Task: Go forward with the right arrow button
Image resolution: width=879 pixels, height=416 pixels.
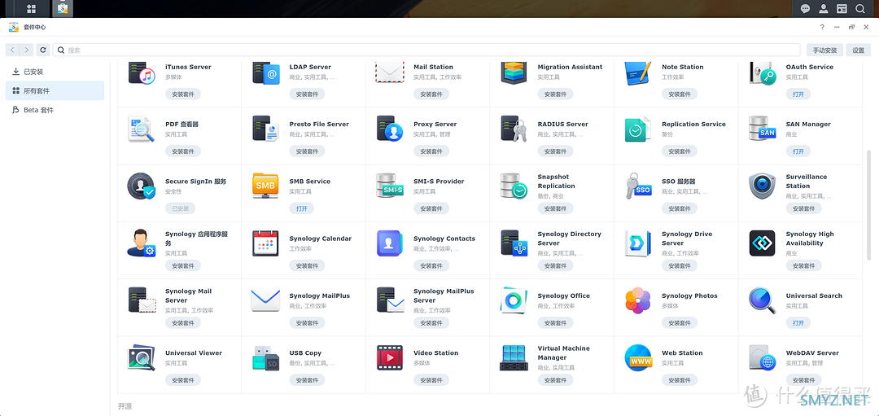Action: [26, 50]
